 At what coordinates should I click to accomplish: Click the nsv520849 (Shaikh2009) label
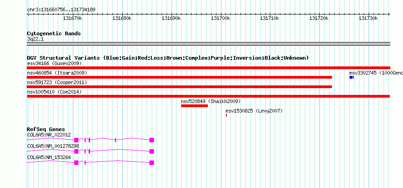(211, 101)
